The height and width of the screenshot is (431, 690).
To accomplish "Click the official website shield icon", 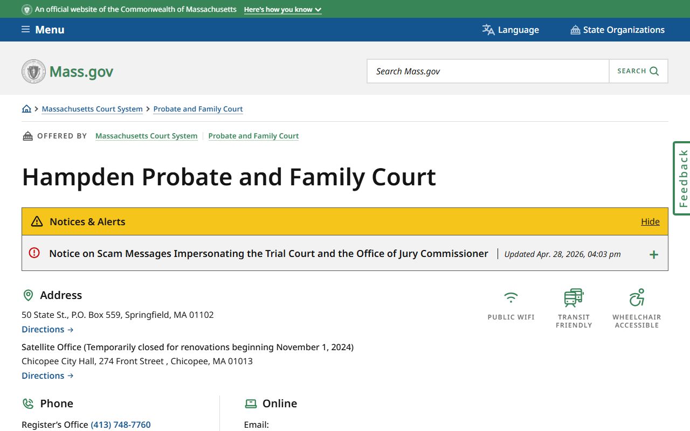I will tap(26, 10).
